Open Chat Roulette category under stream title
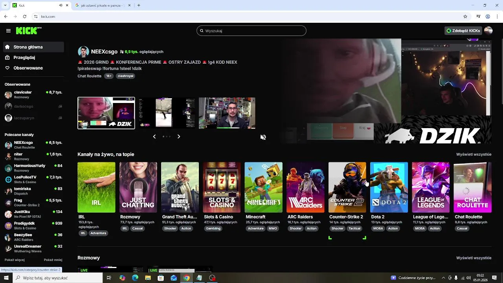 pyautogui.click(x=89, y=76)
